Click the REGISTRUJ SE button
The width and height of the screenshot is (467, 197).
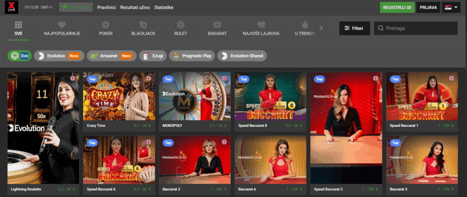click(397, 7)
